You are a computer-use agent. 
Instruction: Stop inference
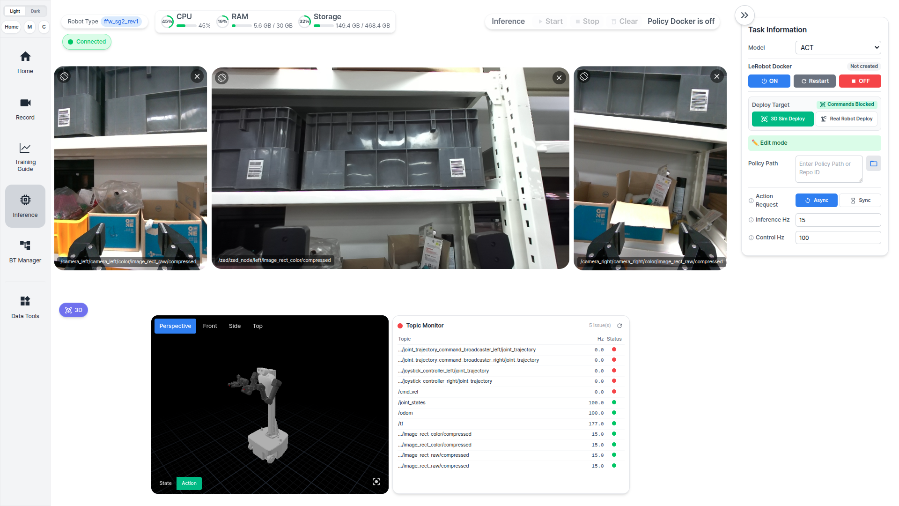pos(587,22)
